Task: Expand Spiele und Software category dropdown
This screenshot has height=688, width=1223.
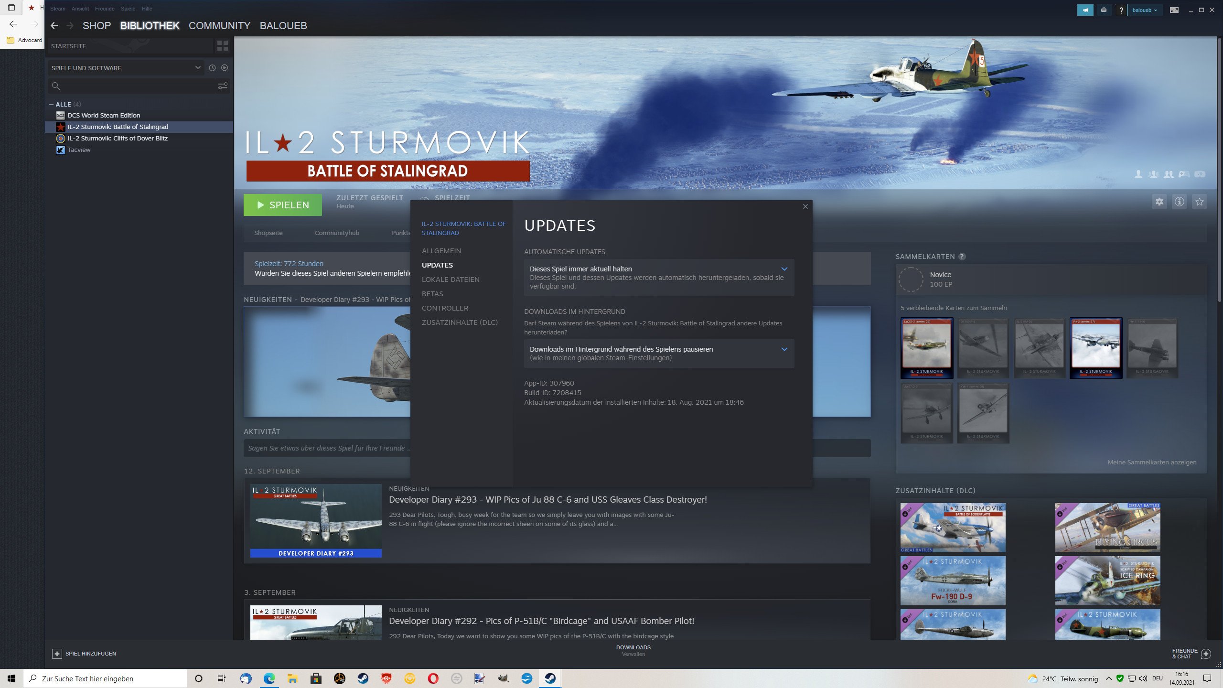Action: click(x=197, y=68)
